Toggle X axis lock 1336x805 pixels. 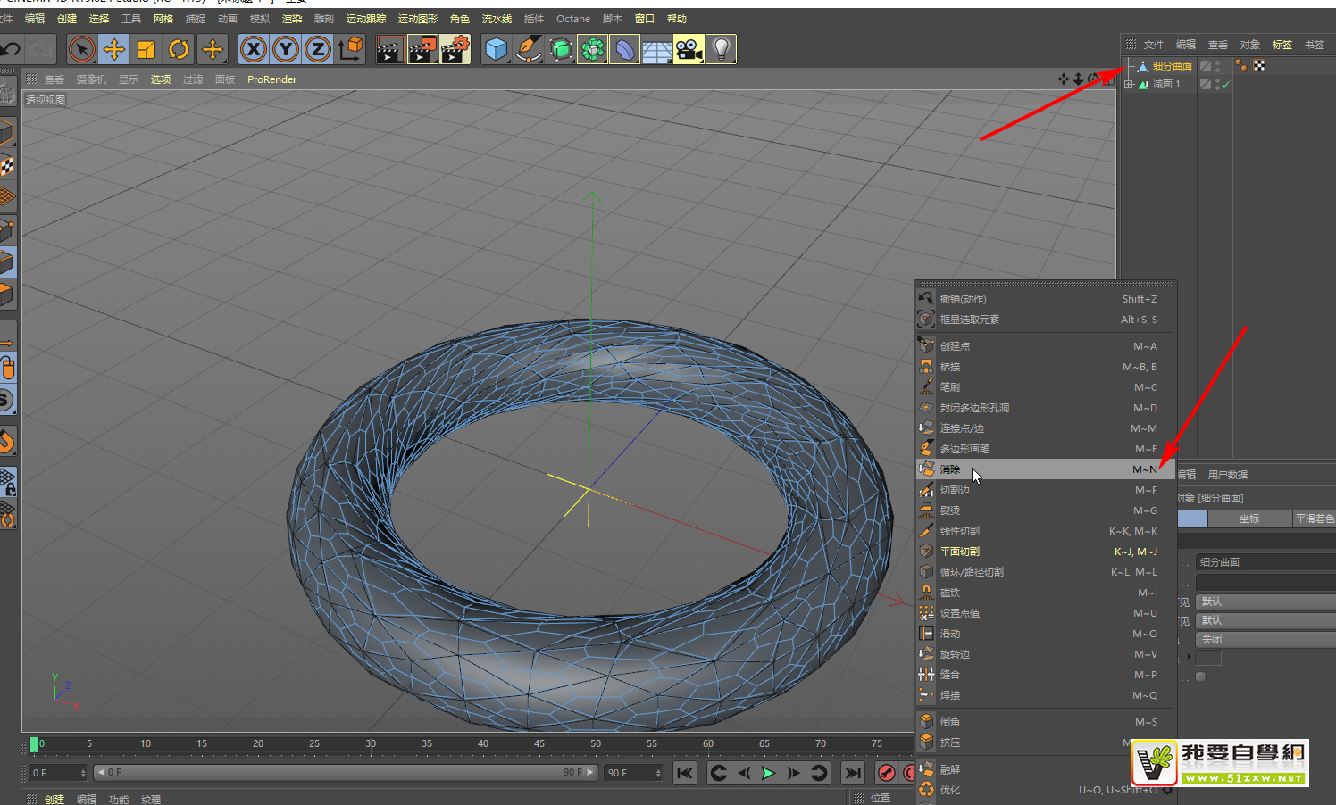pyautogui.click(x=254, y=49)
